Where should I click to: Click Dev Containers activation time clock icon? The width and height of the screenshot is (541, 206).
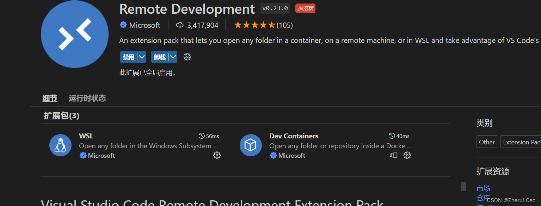(x=392, y=136)
